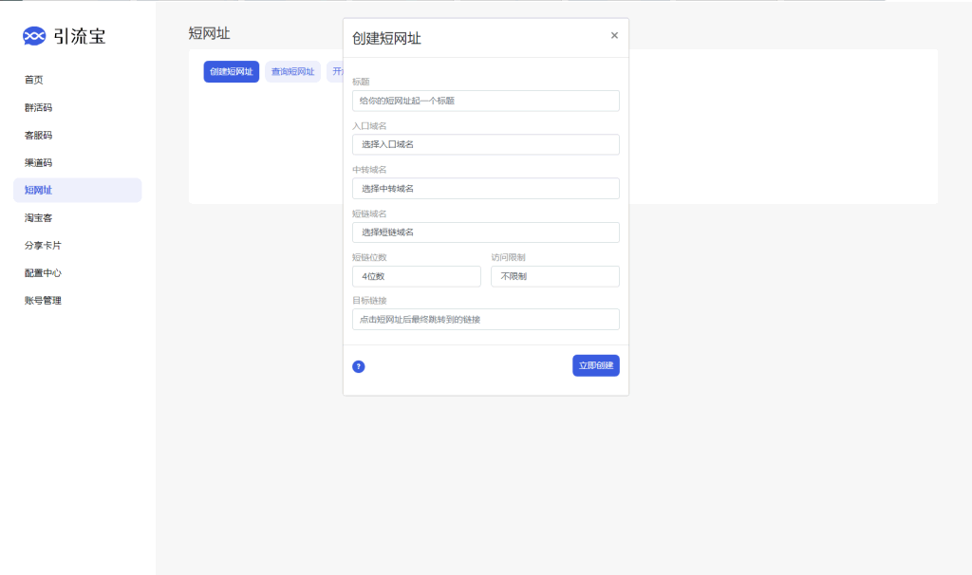This screenshot has width=972, height=575.
Task: Click the 创建短网址 button in toolbar
Action: click(231, 72)
